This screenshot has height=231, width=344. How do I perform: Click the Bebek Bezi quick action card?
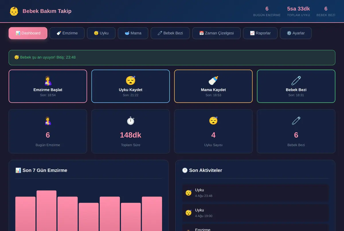(x=296, y=86)
